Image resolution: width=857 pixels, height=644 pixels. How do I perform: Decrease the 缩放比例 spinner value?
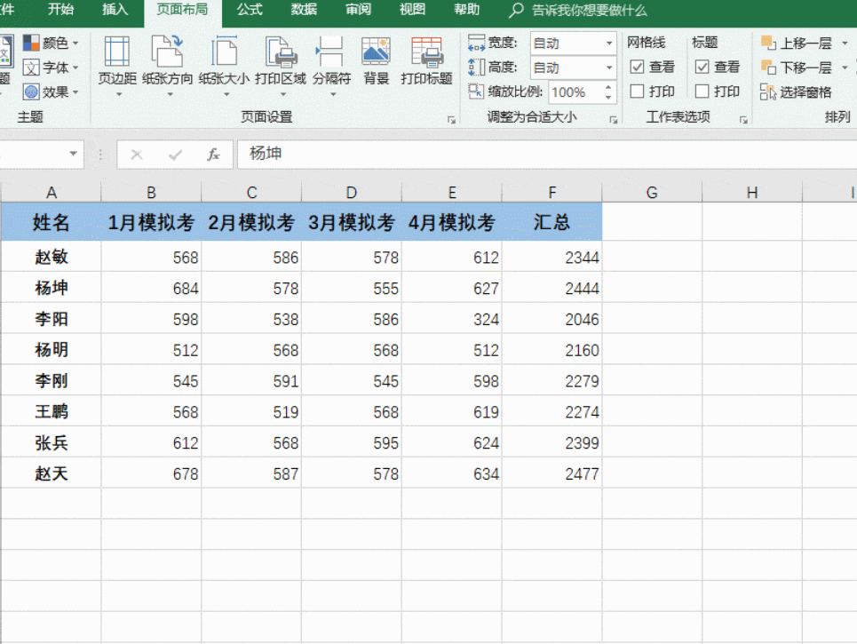click(x=608, y=98)
